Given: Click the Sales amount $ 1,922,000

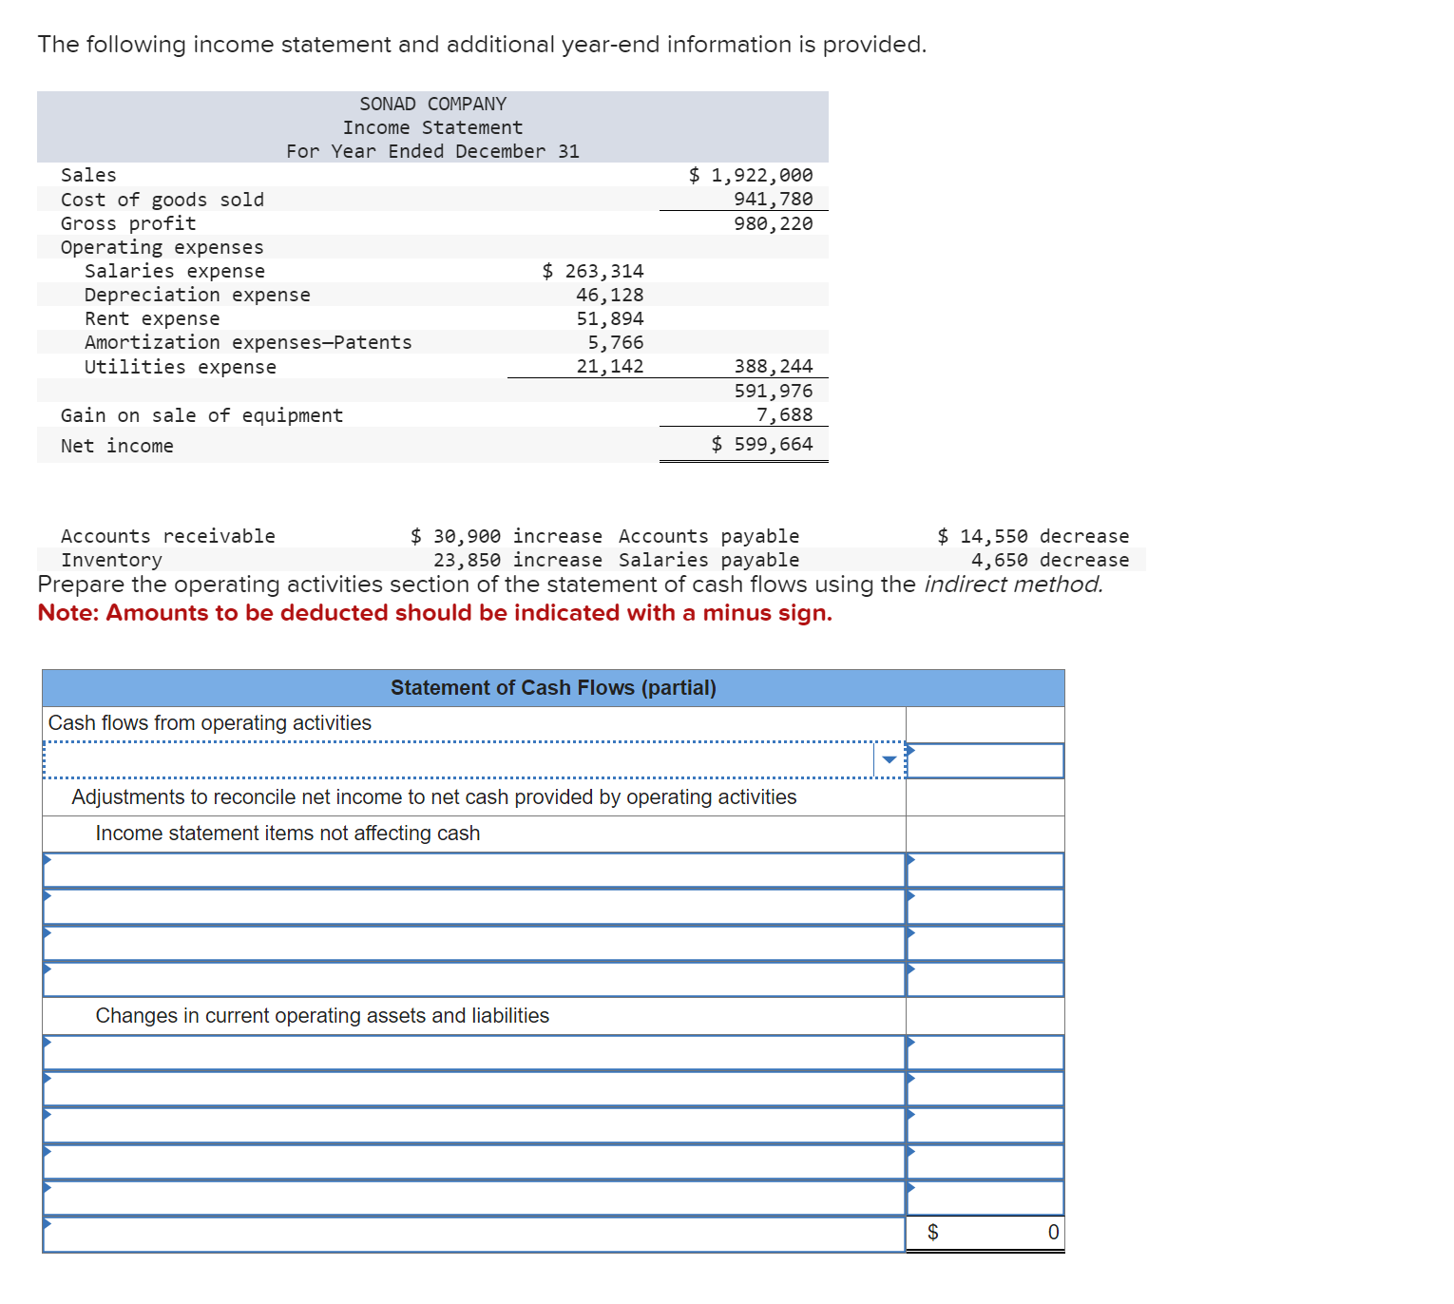Looking at the screenshot, I should 751,175.
